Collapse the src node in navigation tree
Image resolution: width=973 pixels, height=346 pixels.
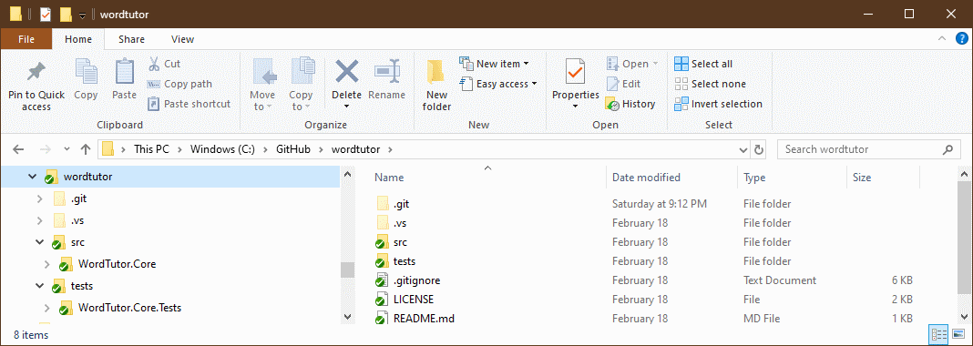coord(40,242)
